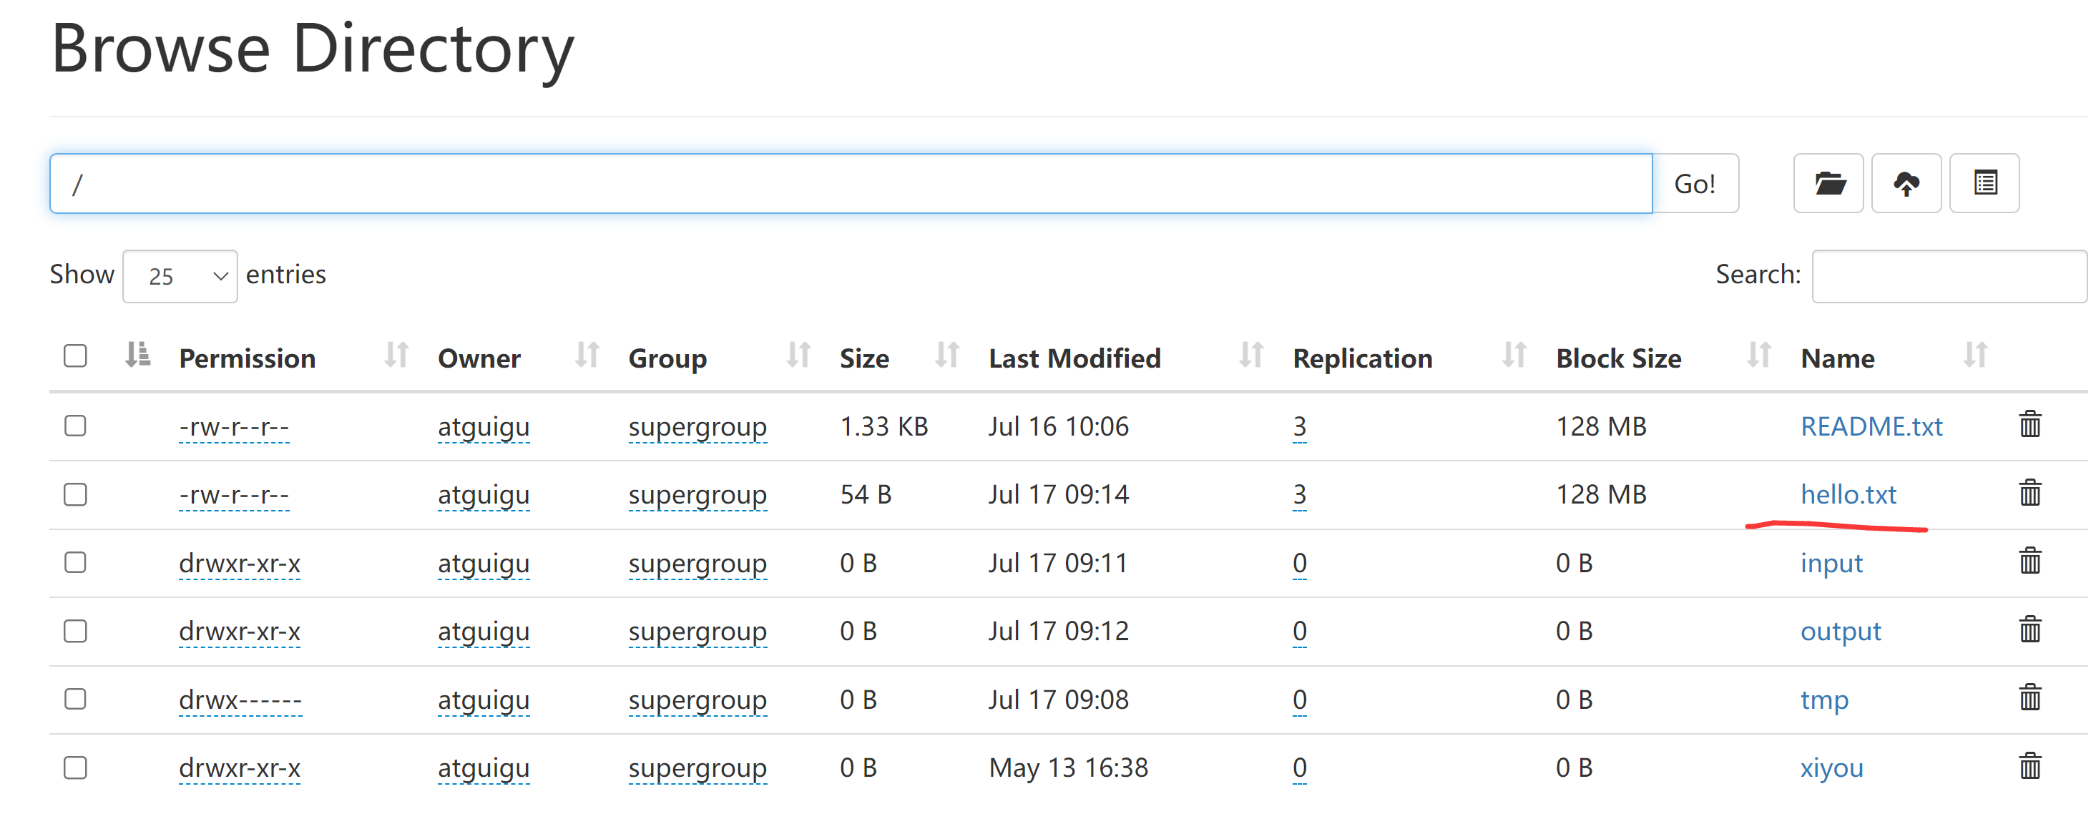This screenshot has height=814, width=2091.
Task: Click the group supergroup in hello.txt row
Action: coord(697,495)
